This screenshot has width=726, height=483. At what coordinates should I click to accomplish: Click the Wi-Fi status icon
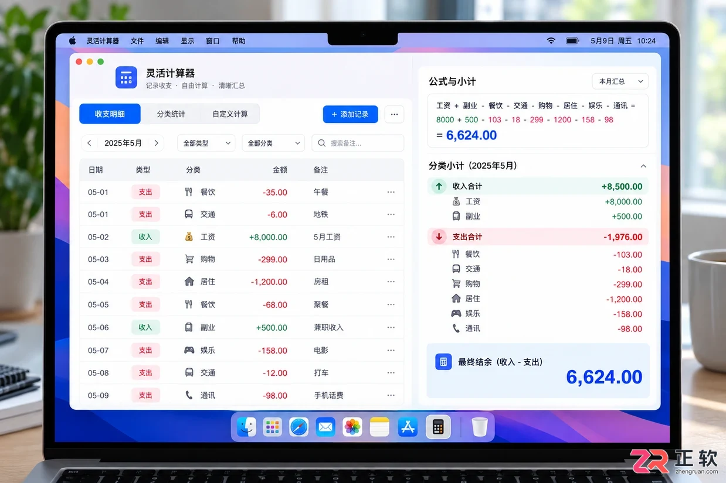551,41
